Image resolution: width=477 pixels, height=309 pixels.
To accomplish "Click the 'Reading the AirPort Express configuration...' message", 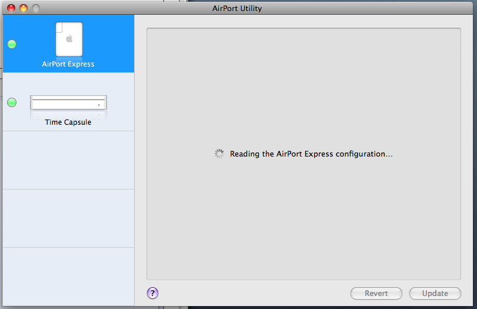I will tap(311, 154).
